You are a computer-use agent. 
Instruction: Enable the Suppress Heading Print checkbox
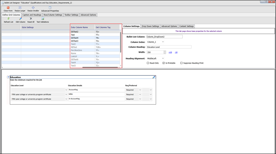click(x=181, y=63)
